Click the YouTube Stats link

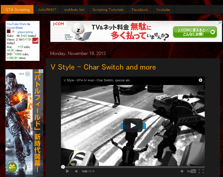(16, 24)
